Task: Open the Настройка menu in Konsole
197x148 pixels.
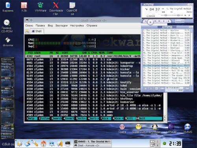Action: coord(77,26)
